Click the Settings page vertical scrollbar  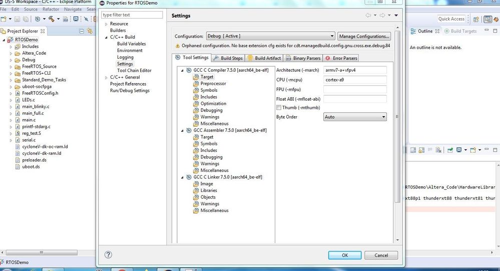(x=397, y=117)
